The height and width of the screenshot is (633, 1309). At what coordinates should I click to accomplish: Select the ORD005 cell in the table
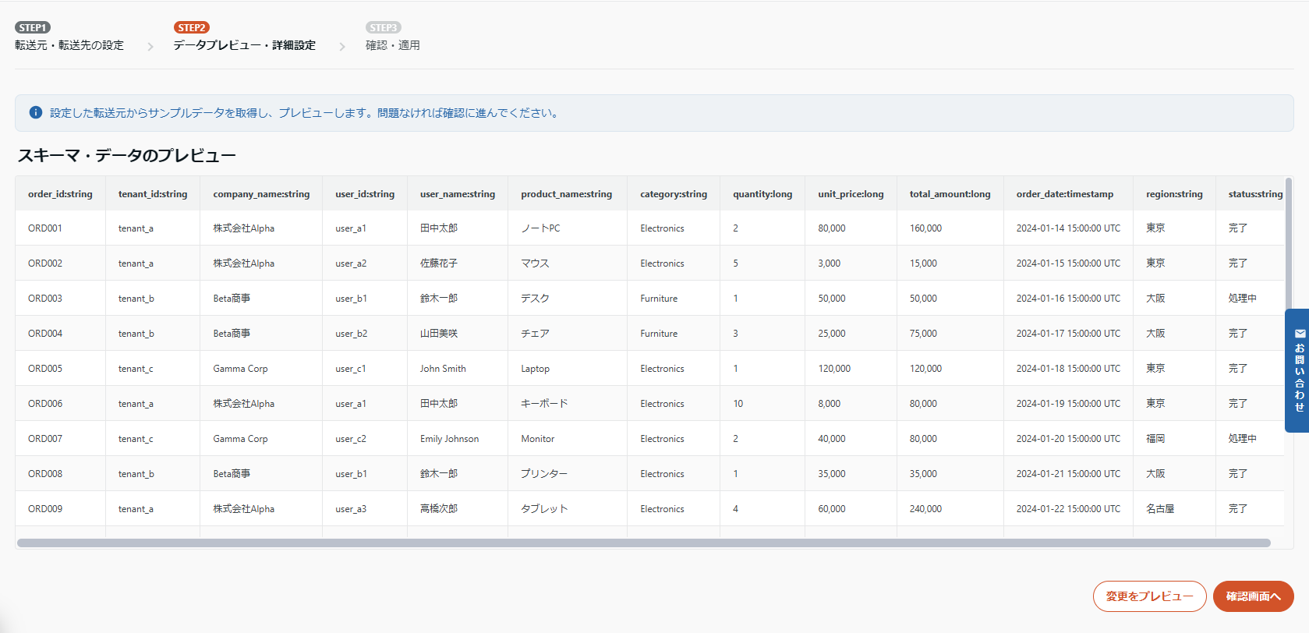click(45, 369)
